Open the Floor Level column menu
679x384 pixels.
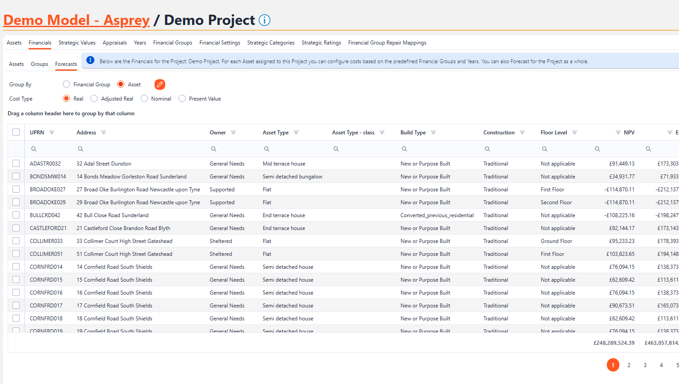(x=574, y=133)
